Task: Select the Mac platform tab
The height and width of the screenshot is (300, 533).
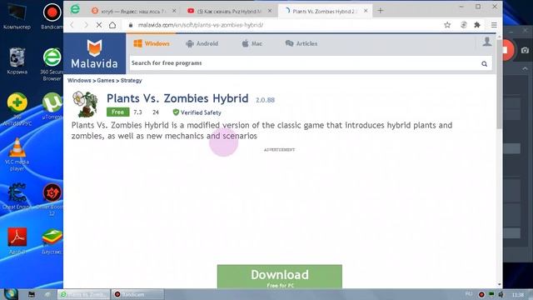Action: pos(252,43)
